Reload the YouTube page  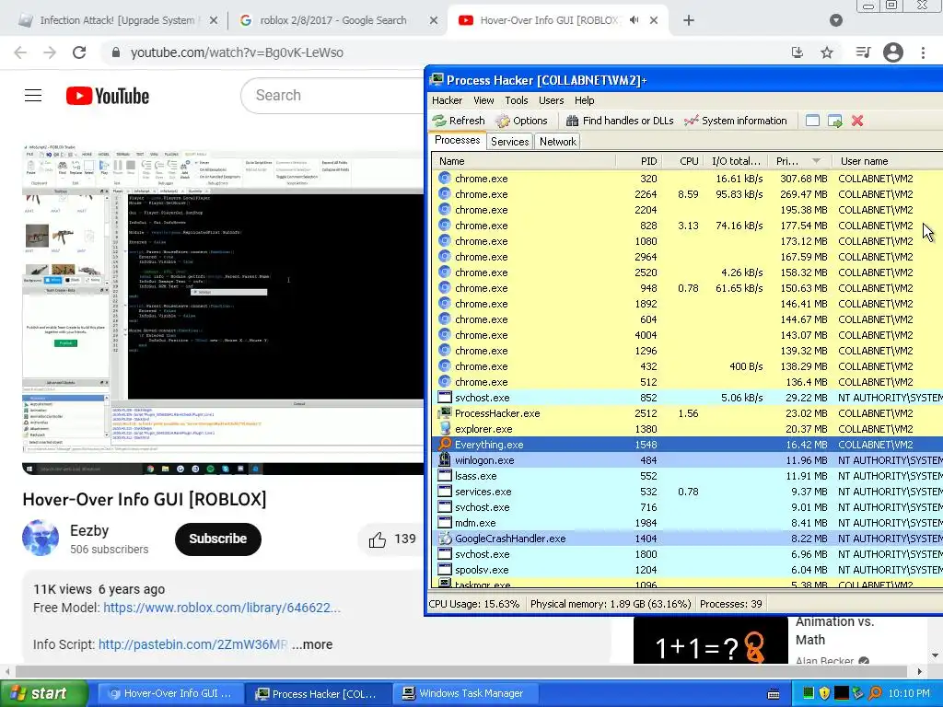point(79,52)
